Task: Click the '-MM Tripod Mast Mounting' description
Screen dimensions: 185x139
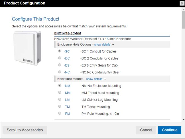Action: tap(100, 93)
